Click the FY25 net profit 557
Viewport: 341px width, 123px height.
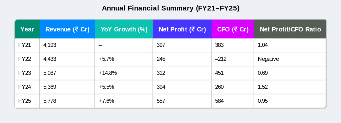click(x=161, y=101)
